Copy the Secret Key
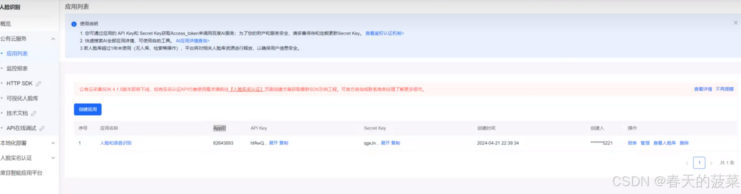 point(395,143)
